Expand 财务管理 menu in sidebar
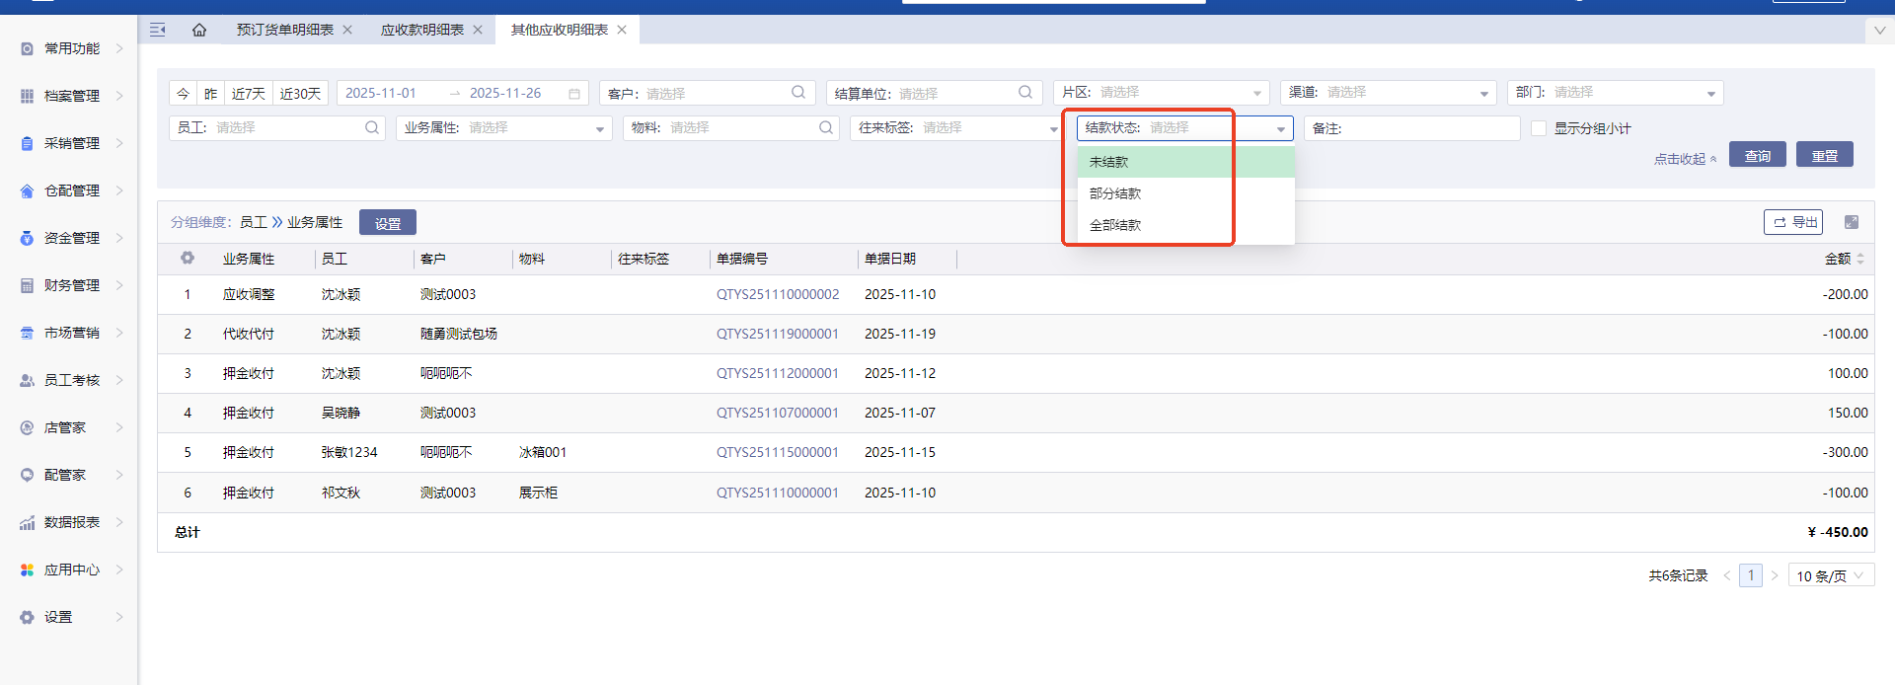 [x=71, y=285]
